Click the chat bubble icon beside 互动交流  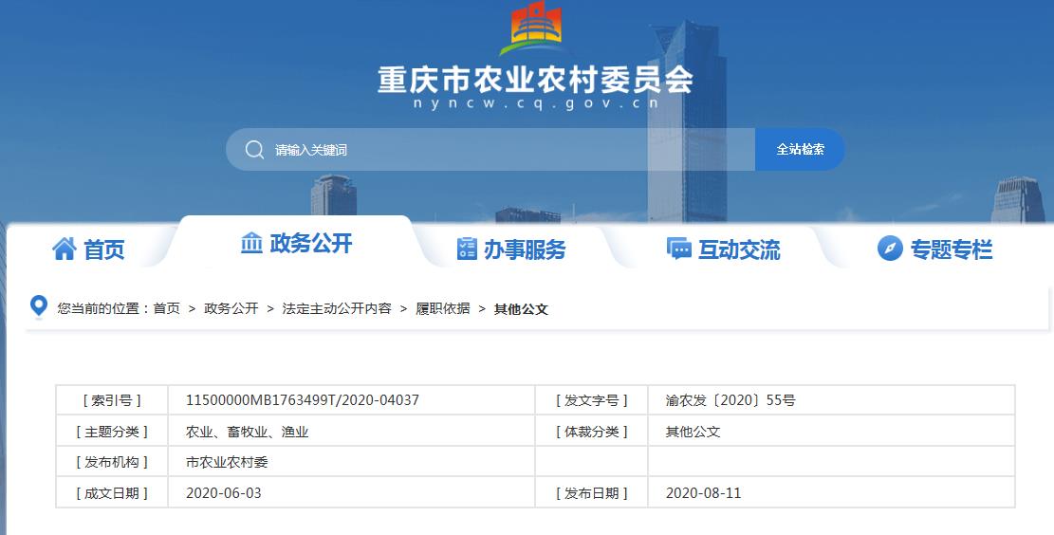click(678, 249)
